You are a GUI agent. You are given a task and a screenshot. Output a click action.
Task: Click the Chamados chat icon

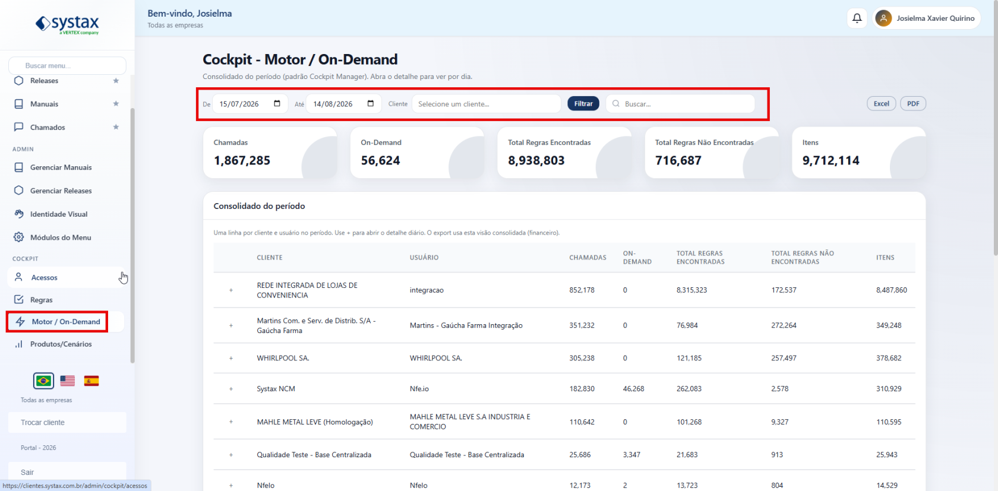click(18, 127)
